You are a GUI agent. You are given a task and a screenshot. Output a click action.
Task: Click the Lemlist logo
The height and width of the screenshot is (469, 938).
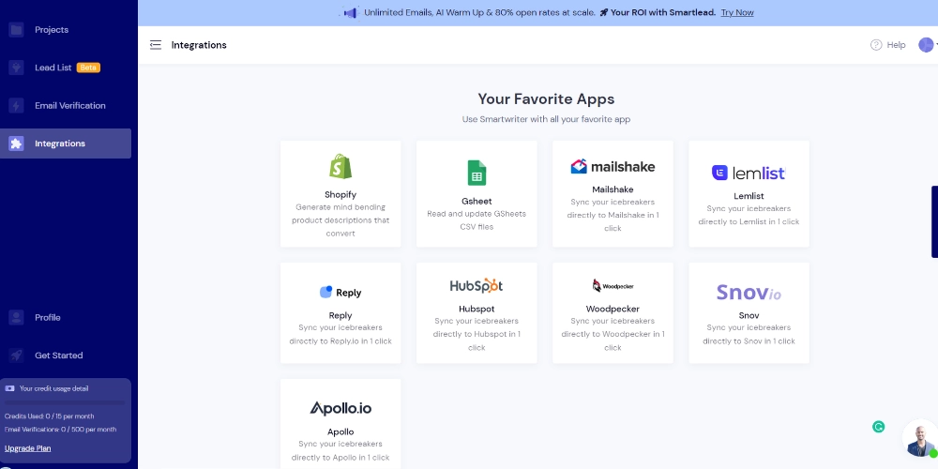click(x=749, y=173)
